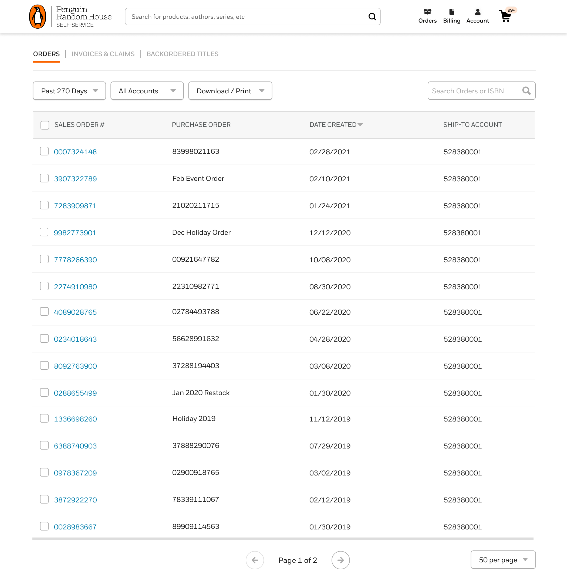Open the All Accounts dropdown
The width and height of the screenshot is (567, 585).
click(x=147, y=91)
